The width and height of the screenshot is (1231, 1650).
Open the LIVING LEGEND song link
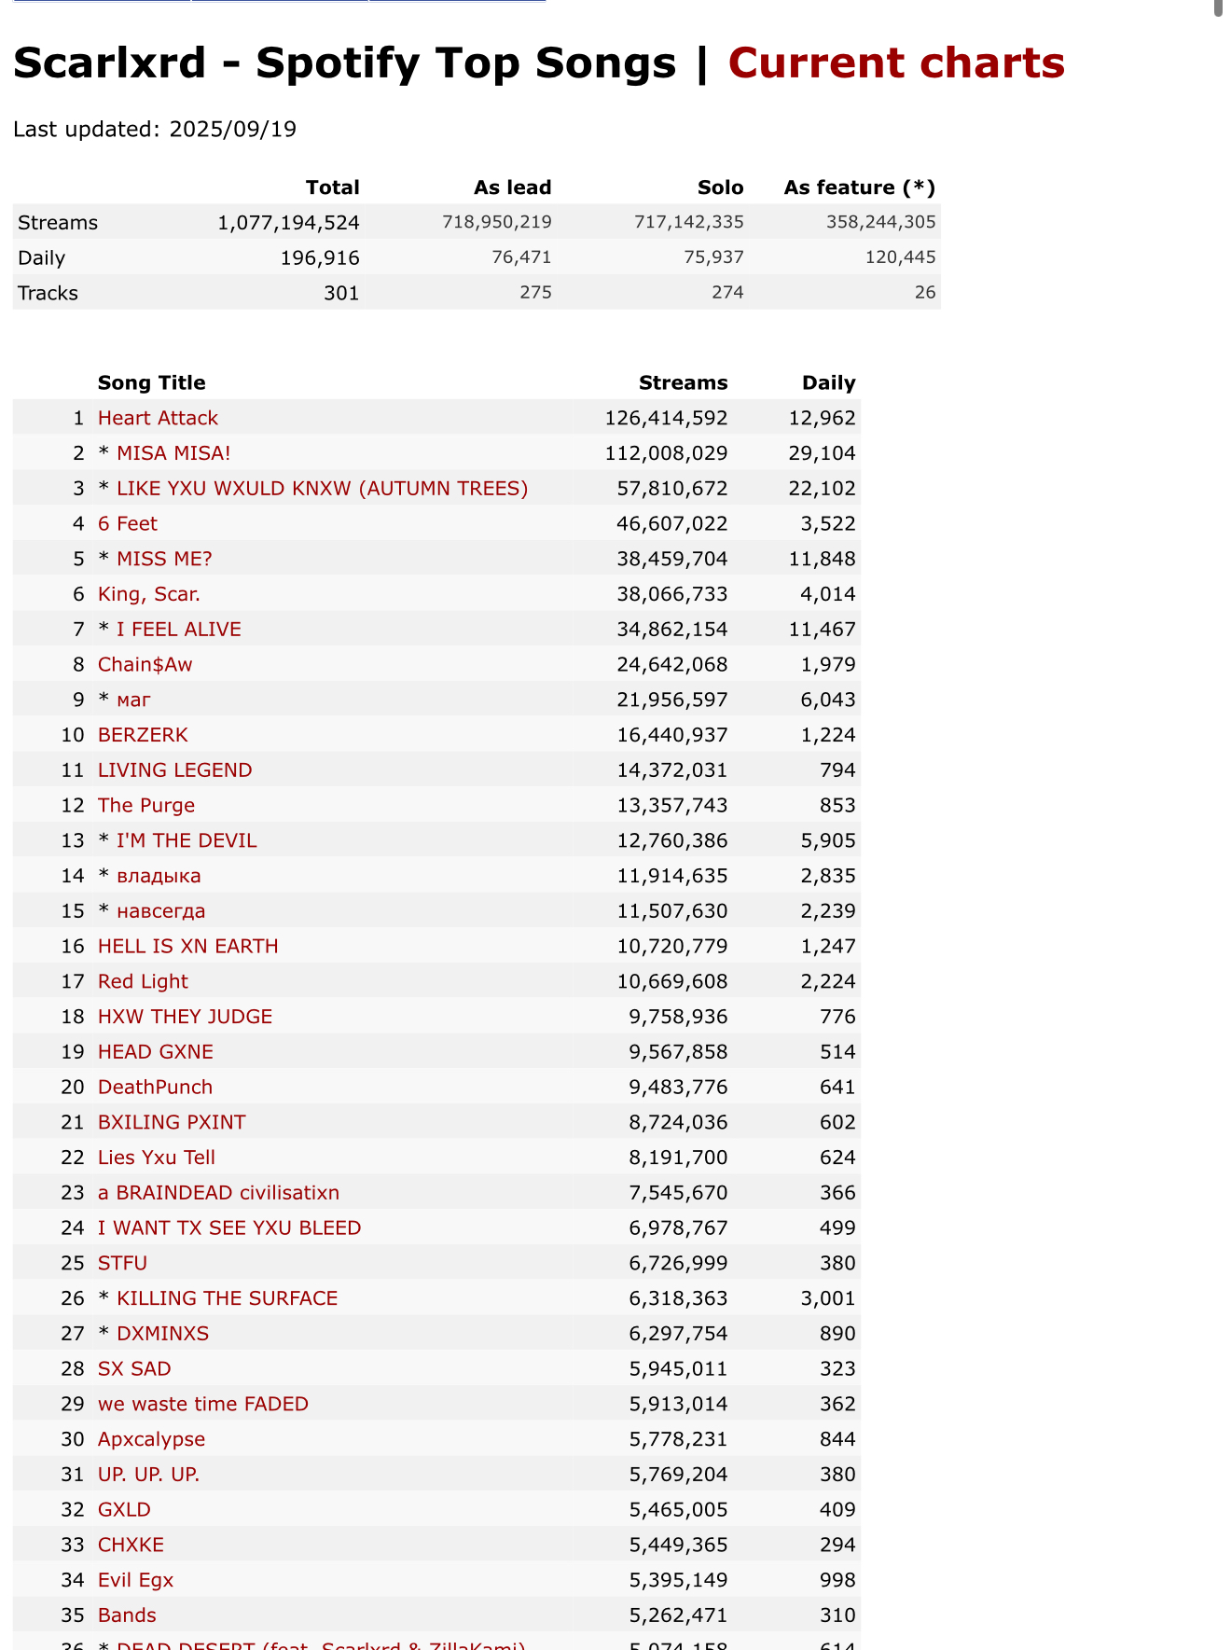[x=175, y=770]
